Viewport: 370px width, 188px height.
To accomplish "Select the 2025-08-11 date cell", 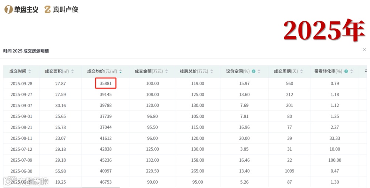I will (21, 138).
